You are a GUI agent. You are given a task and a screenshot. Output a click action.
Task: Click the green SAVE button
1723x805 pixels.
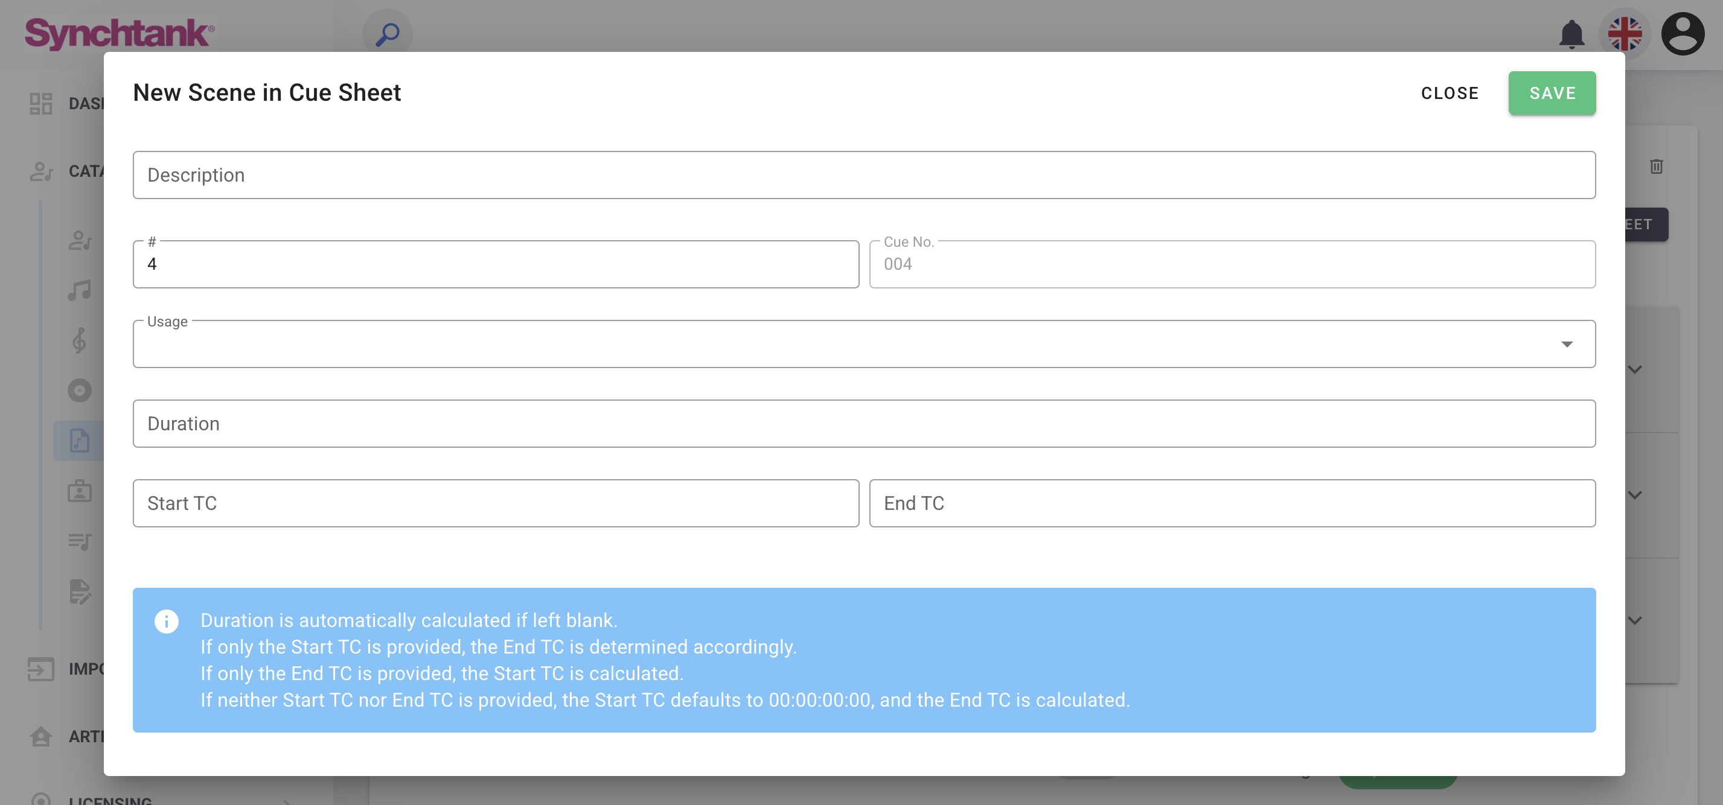pos(1552,94)
